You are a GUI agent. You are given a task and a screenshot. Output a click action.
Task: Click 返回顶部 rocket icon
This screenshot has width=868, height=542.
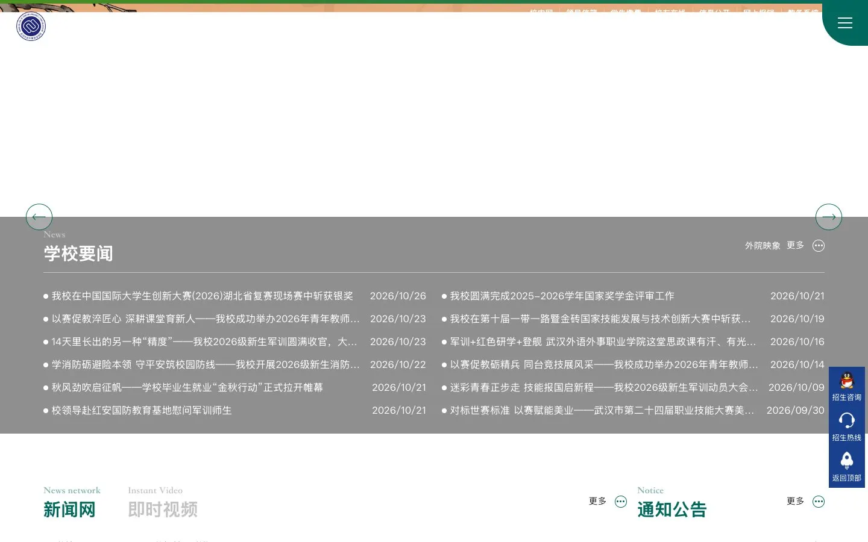click(847, 461)
